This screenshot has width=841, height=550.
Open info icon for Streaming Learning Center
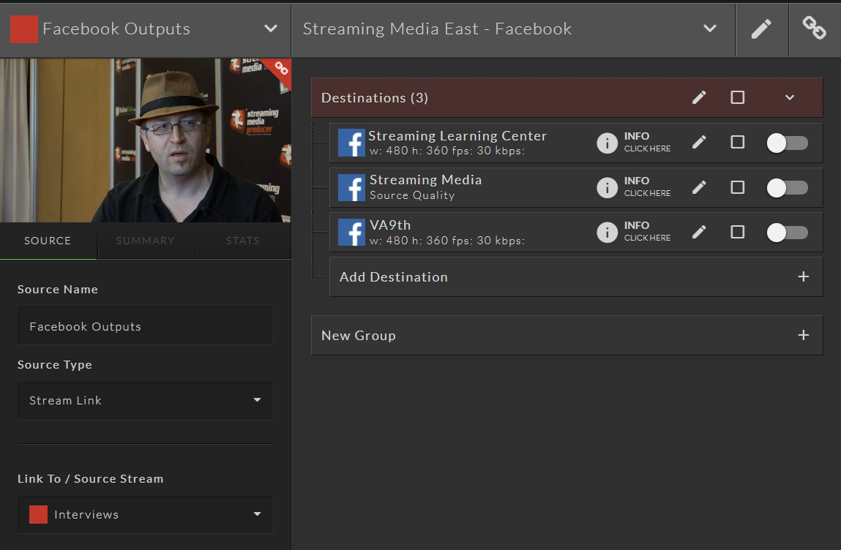point(608,143)
